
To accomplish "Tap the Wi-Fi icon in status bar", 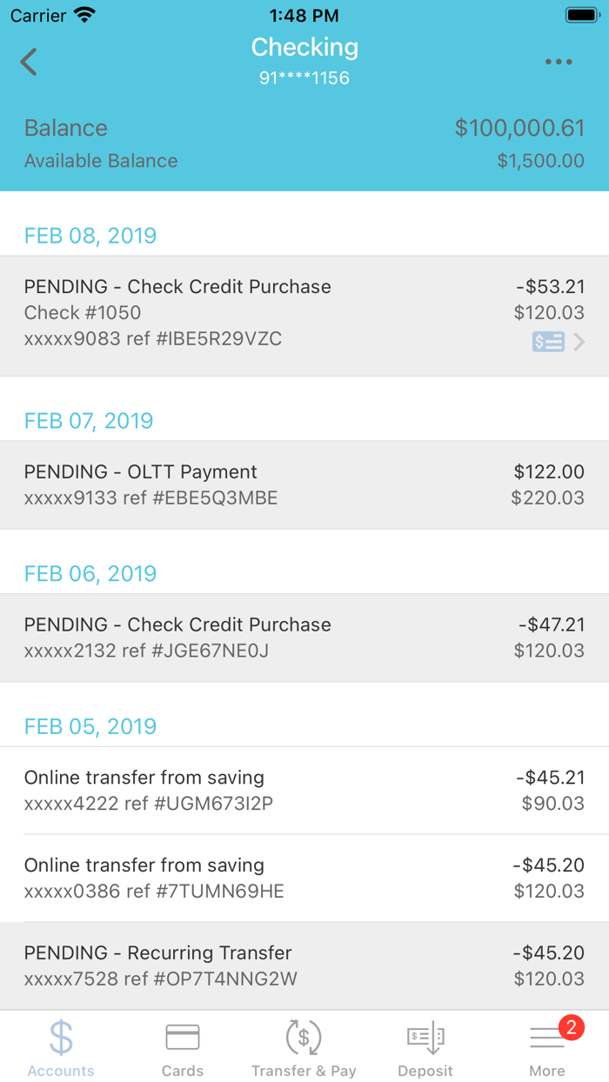I will pos(84,14).
